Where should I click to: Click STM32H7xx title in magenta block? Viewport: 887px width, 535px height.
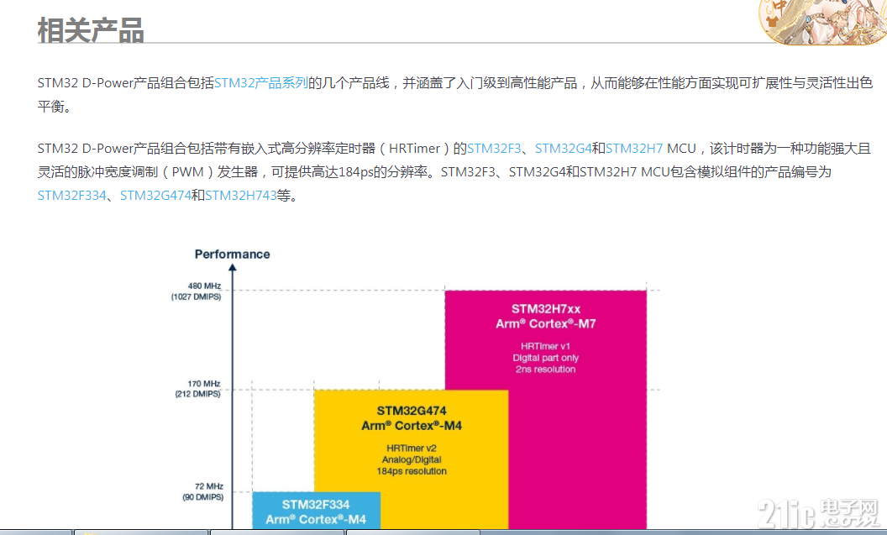point(546,309)
